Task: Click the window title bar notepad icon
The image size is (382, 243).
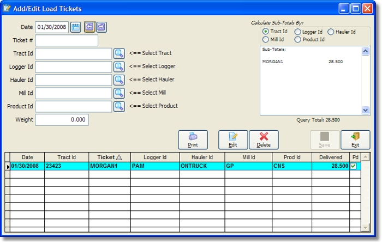Action: pos(7,8)
